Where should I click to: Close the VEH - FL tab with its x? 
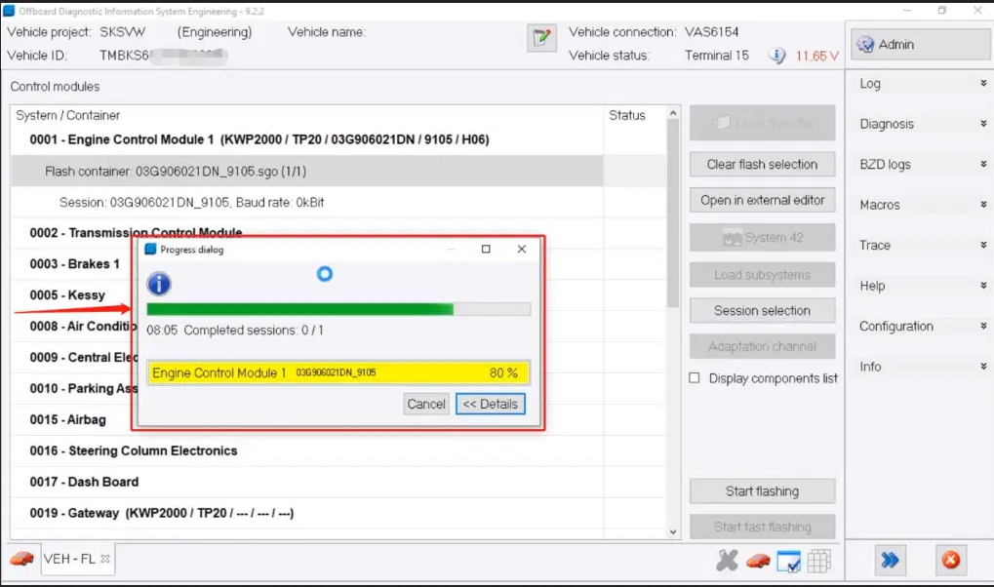click(x=105, y=559)
